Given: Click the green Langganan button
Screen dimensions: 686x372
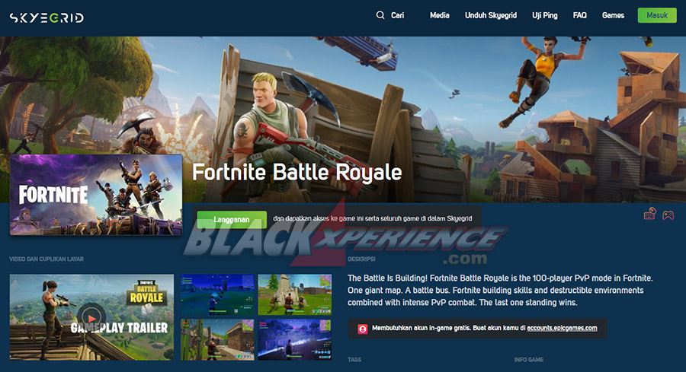Looking at the screenshot, I should [232, 219].
